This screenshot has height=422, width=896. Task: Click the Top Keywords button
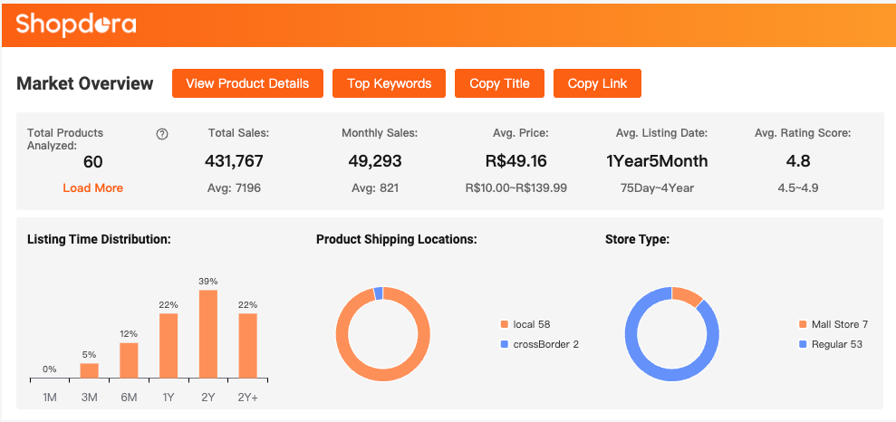389,83
